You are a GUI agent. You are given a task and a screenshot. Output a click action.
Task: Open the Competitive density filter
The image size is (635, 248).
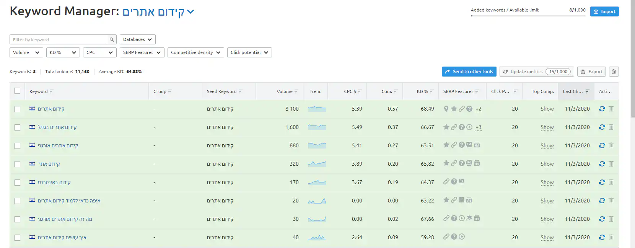click(195, 52)
